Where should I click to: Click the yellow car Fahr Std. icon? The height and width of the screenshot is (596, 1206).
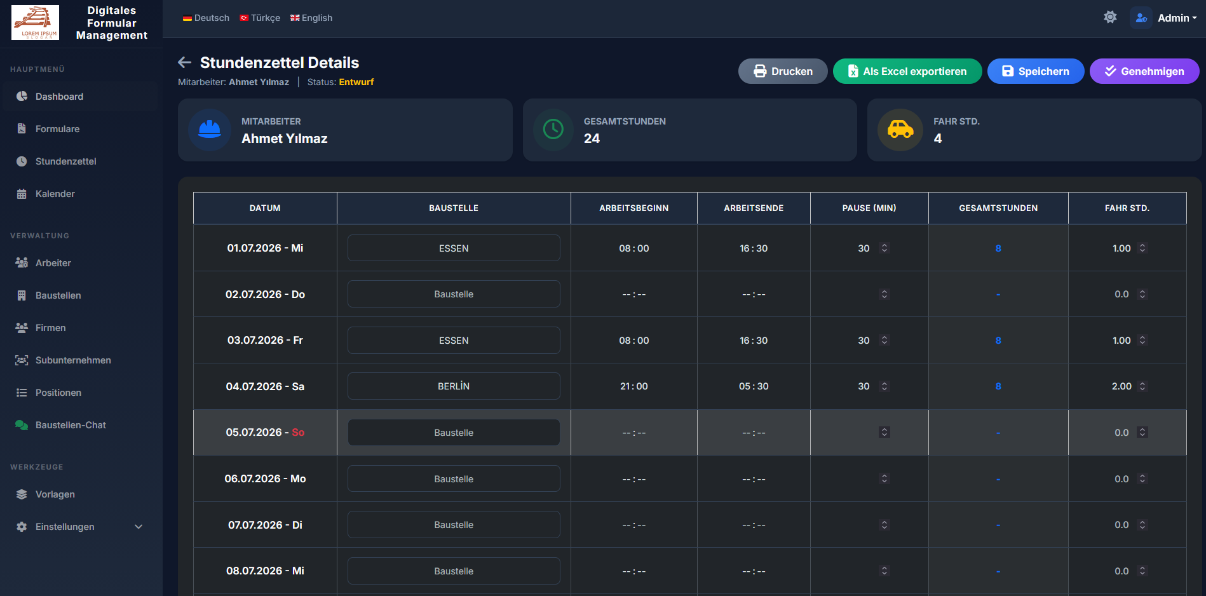pyautogui.click(x=900, y=130)
